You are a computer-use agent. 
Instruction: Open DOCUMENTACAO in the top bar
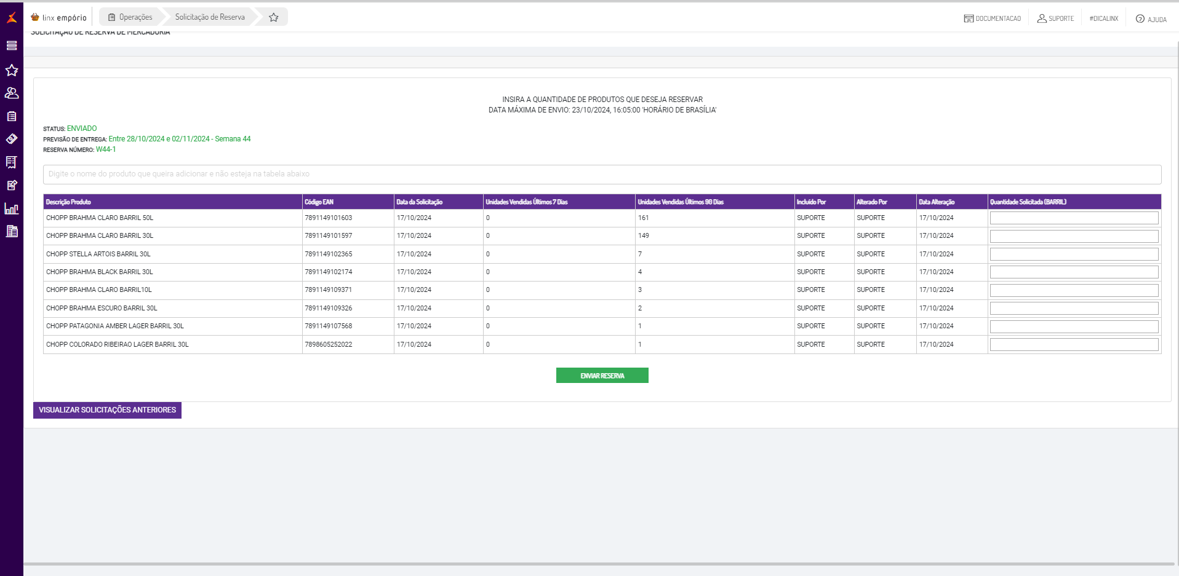[993, 18]
